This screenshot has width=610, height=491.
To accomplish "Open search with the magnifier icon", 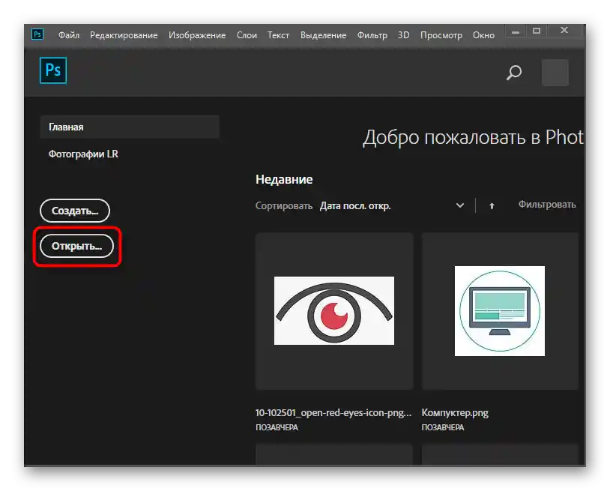I will (x=513, y=73).
